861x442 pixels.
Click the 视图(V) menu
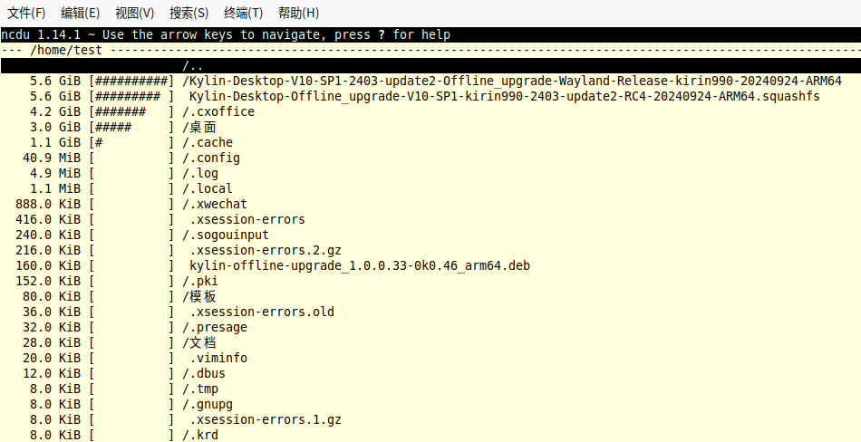click(x=135, y=13)
